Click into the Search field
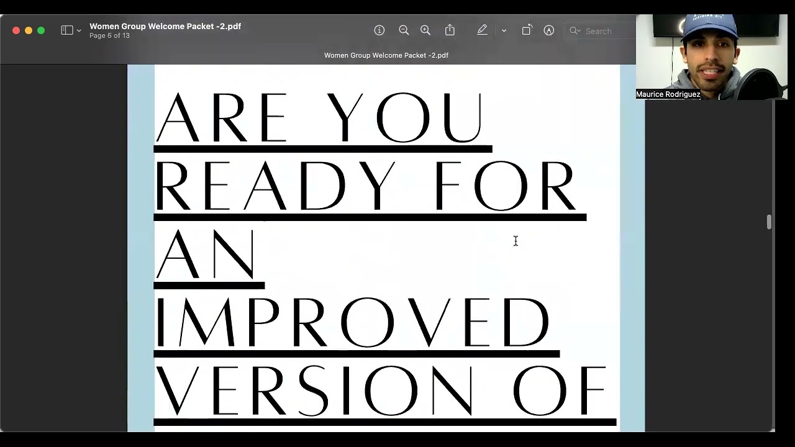The image size is (795, 447). tap(601, 31)
